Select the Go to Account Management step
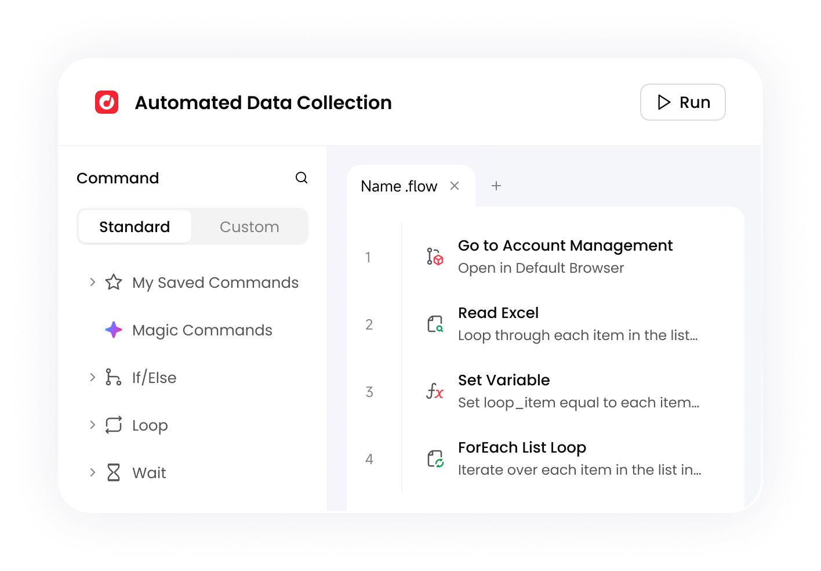The width and height of the screenshot is (821, 571). pyautogui.click(x=565, y=256)
